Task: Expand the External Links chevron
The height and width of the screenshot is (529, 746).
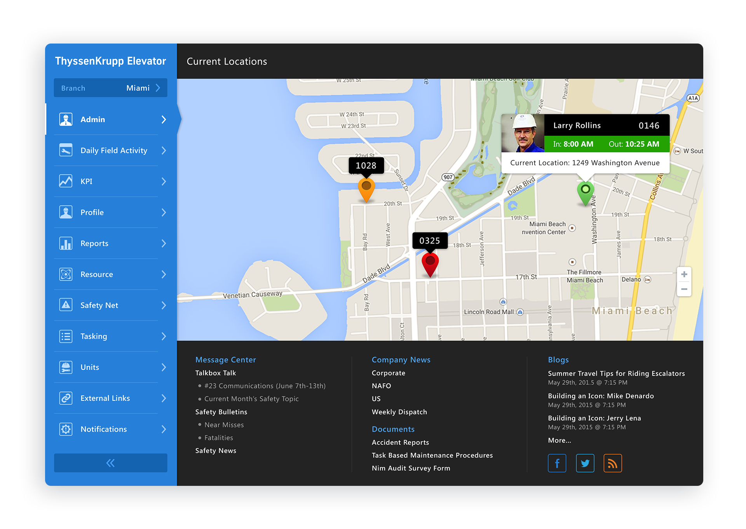Action: tap(164, 398)
